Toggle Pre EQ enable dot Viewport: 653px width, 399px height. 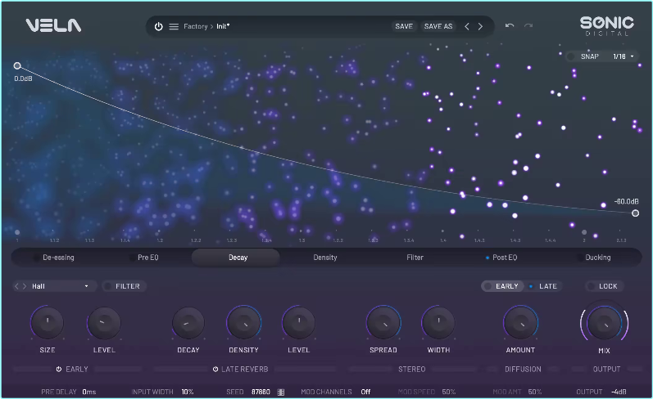132,258
